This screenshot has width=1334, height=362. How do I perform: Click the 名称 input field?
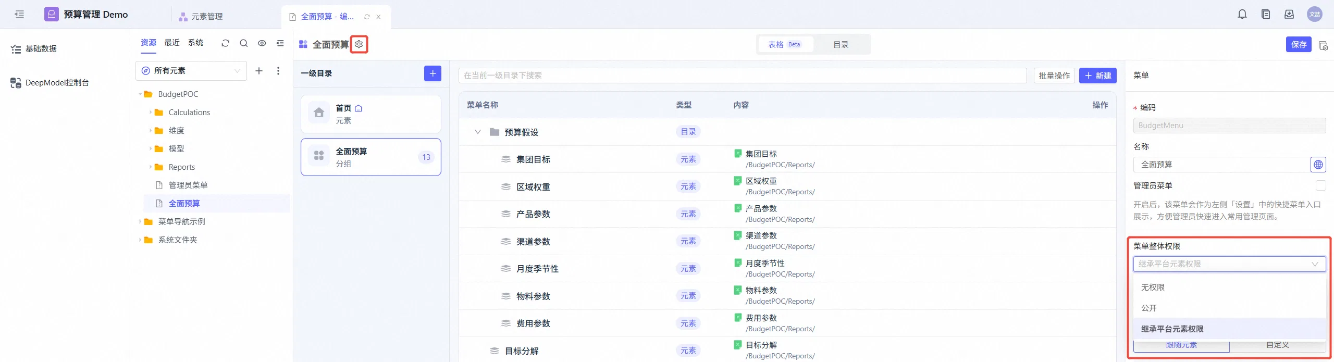(1221, 165)
